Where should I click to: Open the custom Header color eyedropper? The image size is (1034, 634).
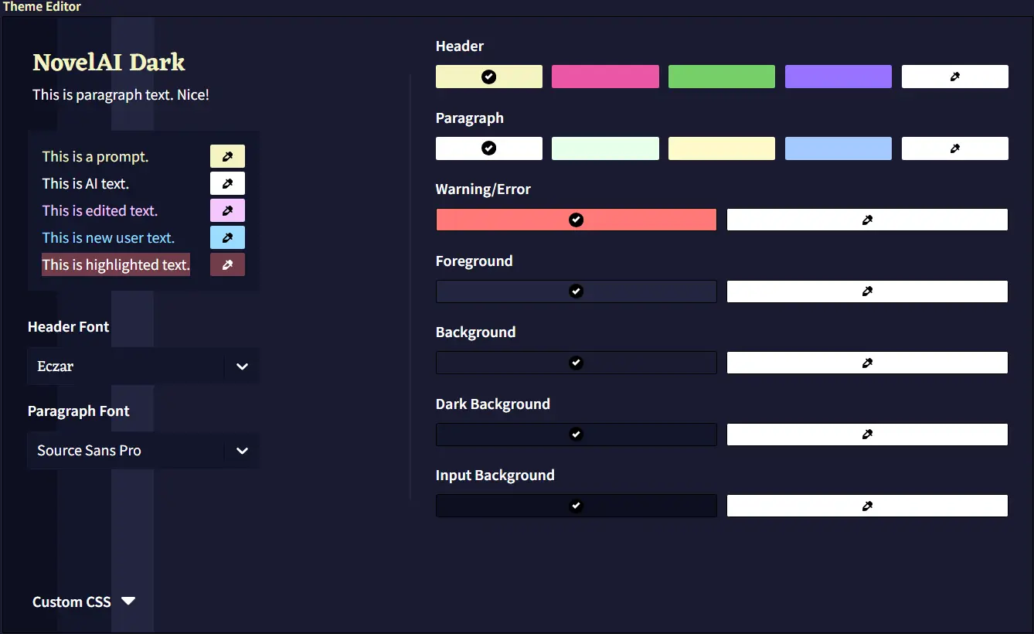point(955,77)
